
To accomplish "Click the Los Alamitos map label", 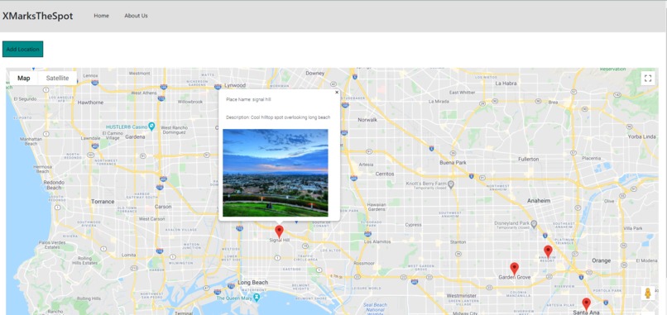I will [377, 241].
